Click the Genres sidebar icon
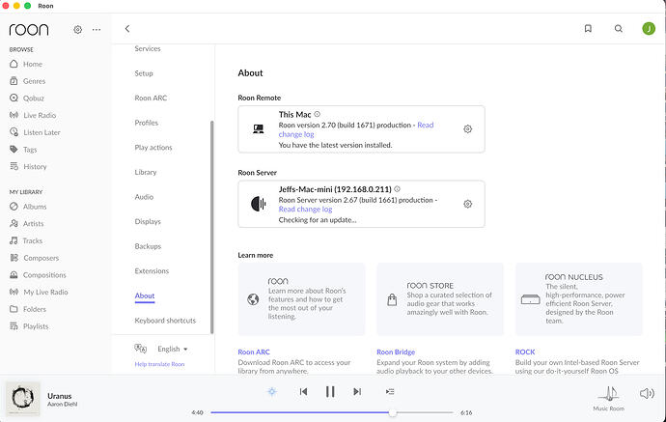The width and height of the screenshot is (666, 422). (x=14, y=81)
